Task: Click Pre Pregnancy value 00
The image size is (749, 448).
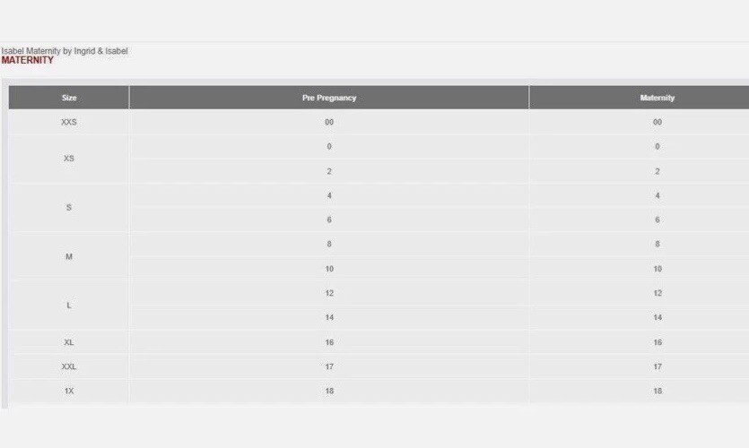Action: (x=329, y=122)
